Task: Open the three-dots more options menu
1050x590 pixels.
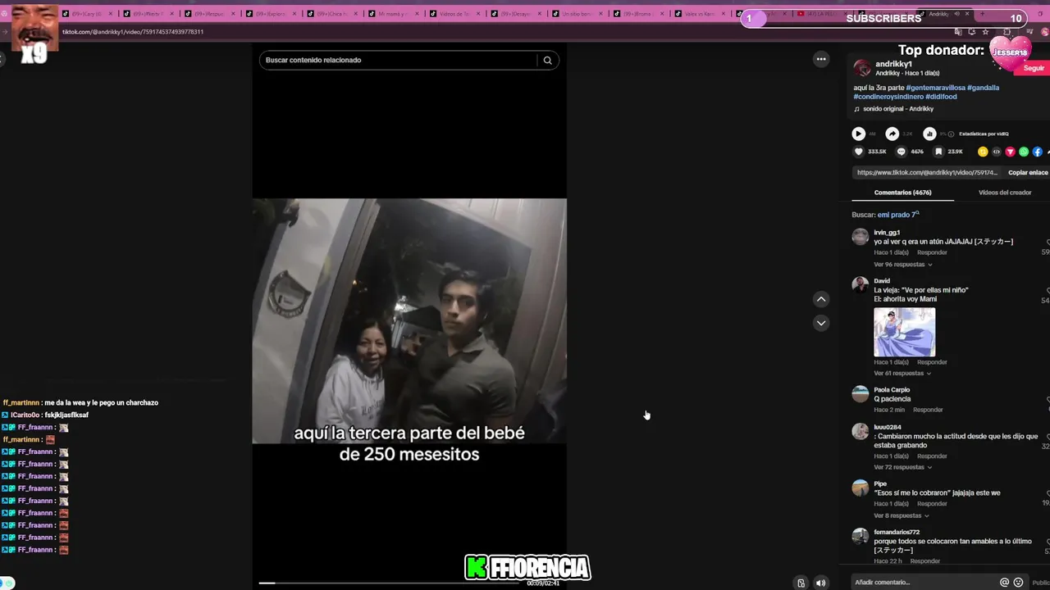Action: 820,59
